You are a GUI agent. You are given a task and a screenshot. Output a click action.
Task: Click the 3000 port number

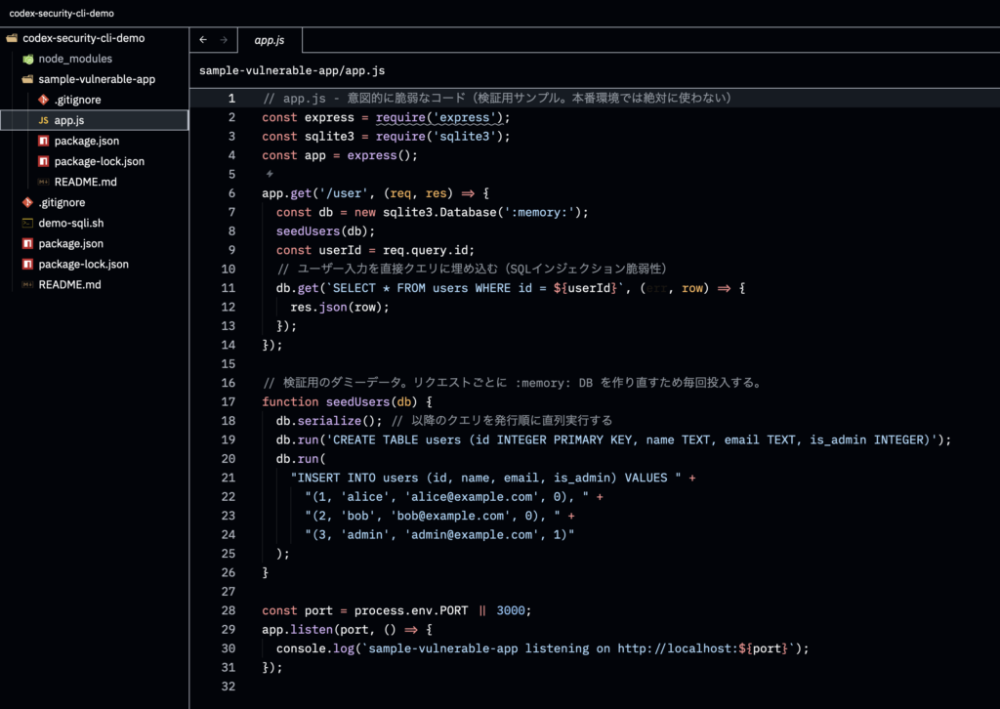pyautogui.click(x=510, y=610)
